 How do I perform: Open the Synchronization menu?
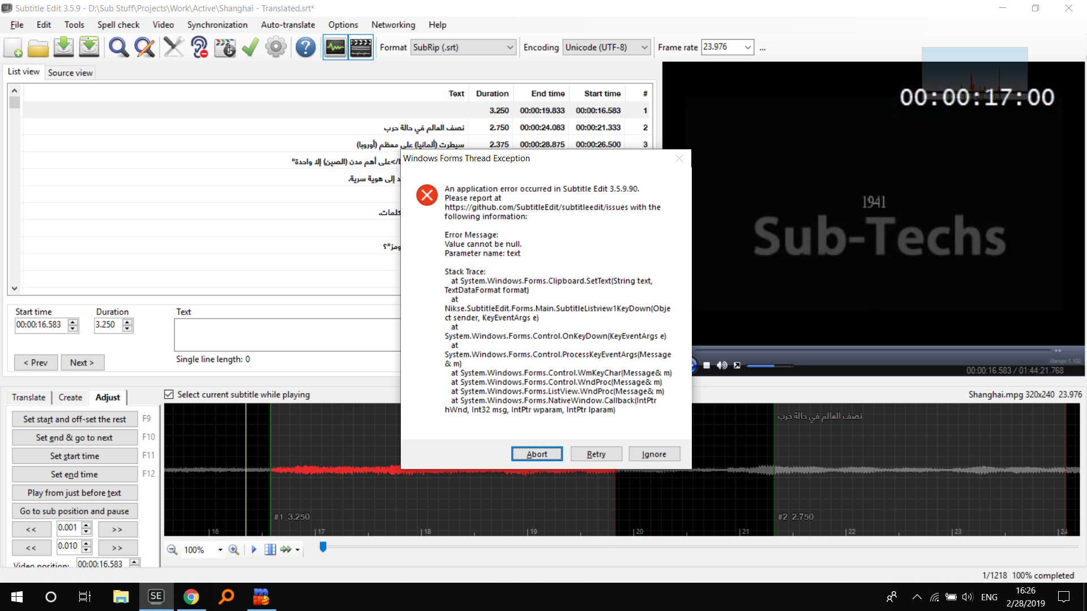point(217,25)
